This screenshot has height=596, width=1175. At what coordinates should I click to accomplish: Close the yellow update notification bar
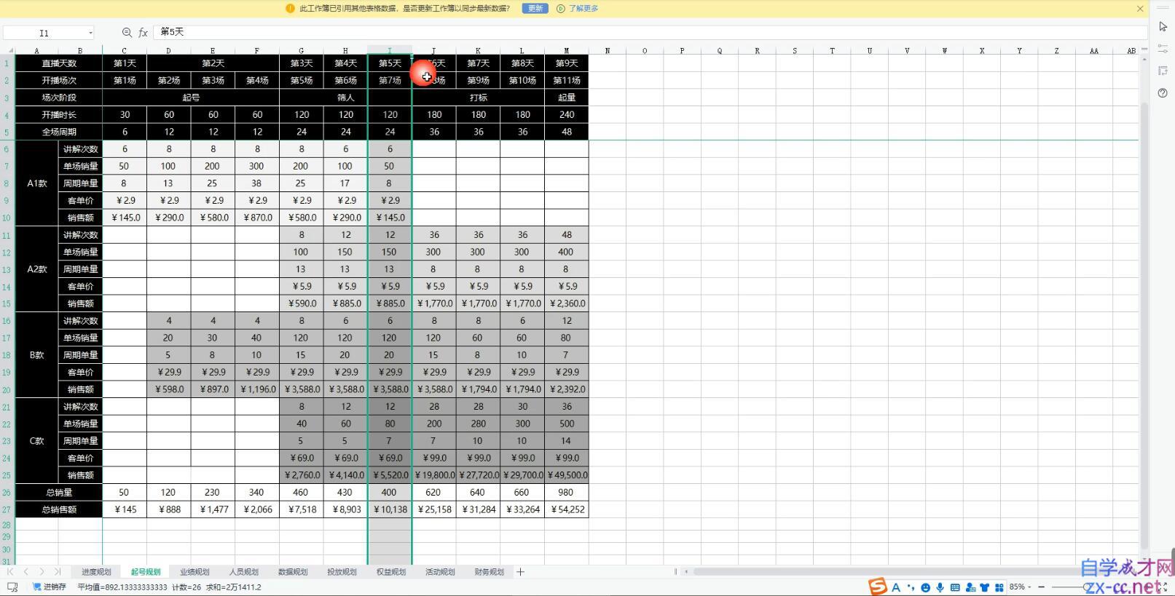(x=1140, y=9)
